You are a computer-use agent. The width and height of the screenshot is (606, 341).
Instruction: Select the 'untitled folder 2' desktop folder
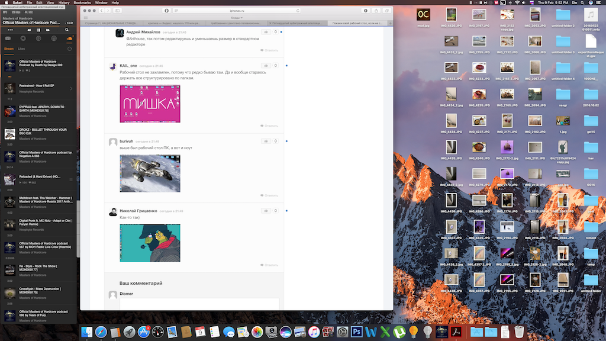pyautogui.click(x=563, y=18)
